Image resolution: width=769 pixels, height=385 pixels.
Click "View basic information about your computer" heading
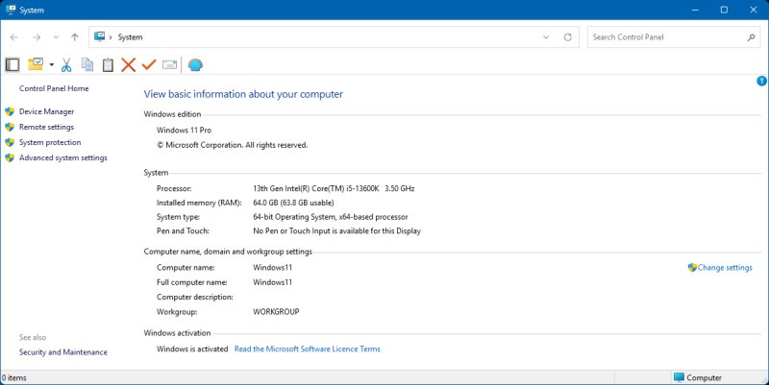click(243, 94)
